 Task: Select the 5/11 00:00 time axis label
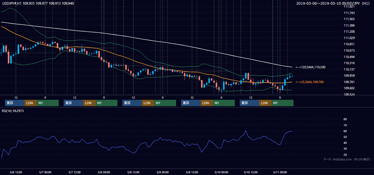(x=280, y=172)
